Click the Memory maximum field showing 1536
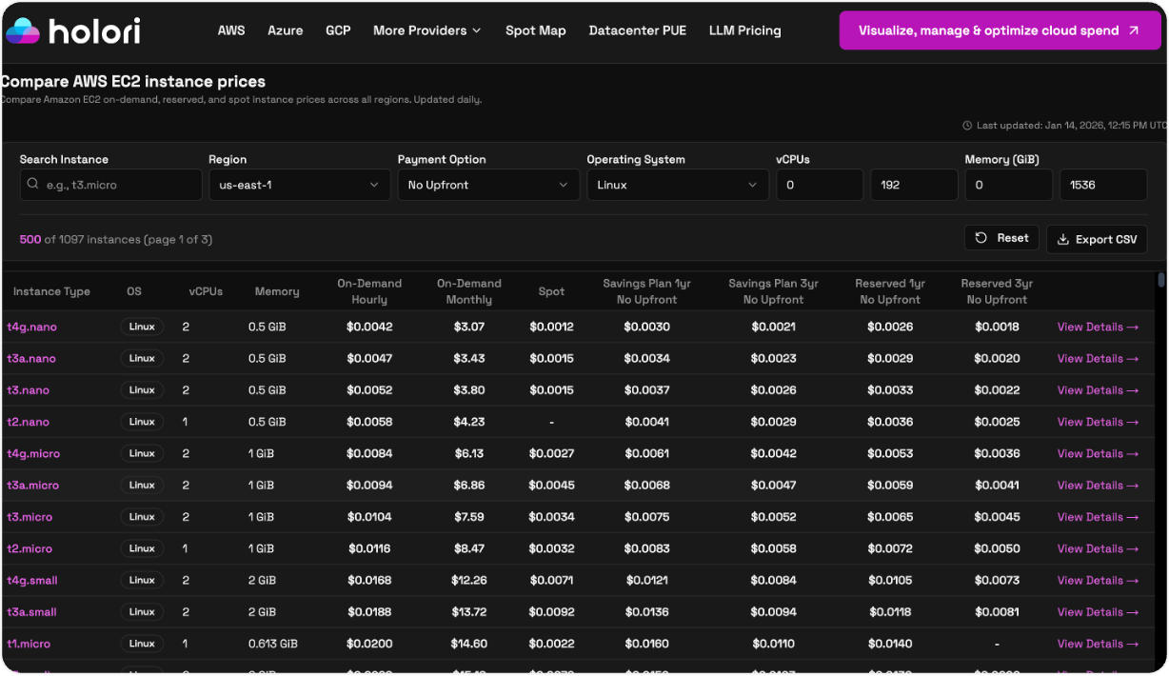This screenshot has height=676, width=1169. (x=1103, y=184)
